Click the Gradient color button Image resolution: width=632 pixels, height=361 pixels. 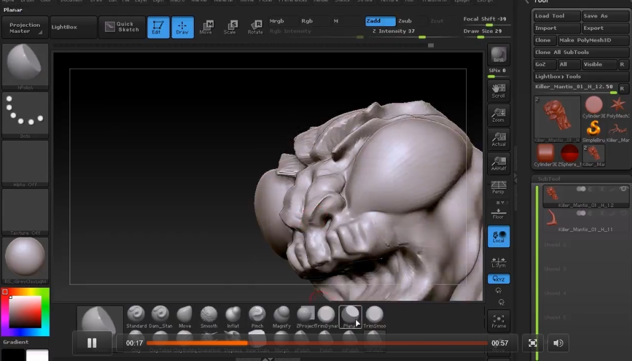pyautogui.click(x=24, y=342)
